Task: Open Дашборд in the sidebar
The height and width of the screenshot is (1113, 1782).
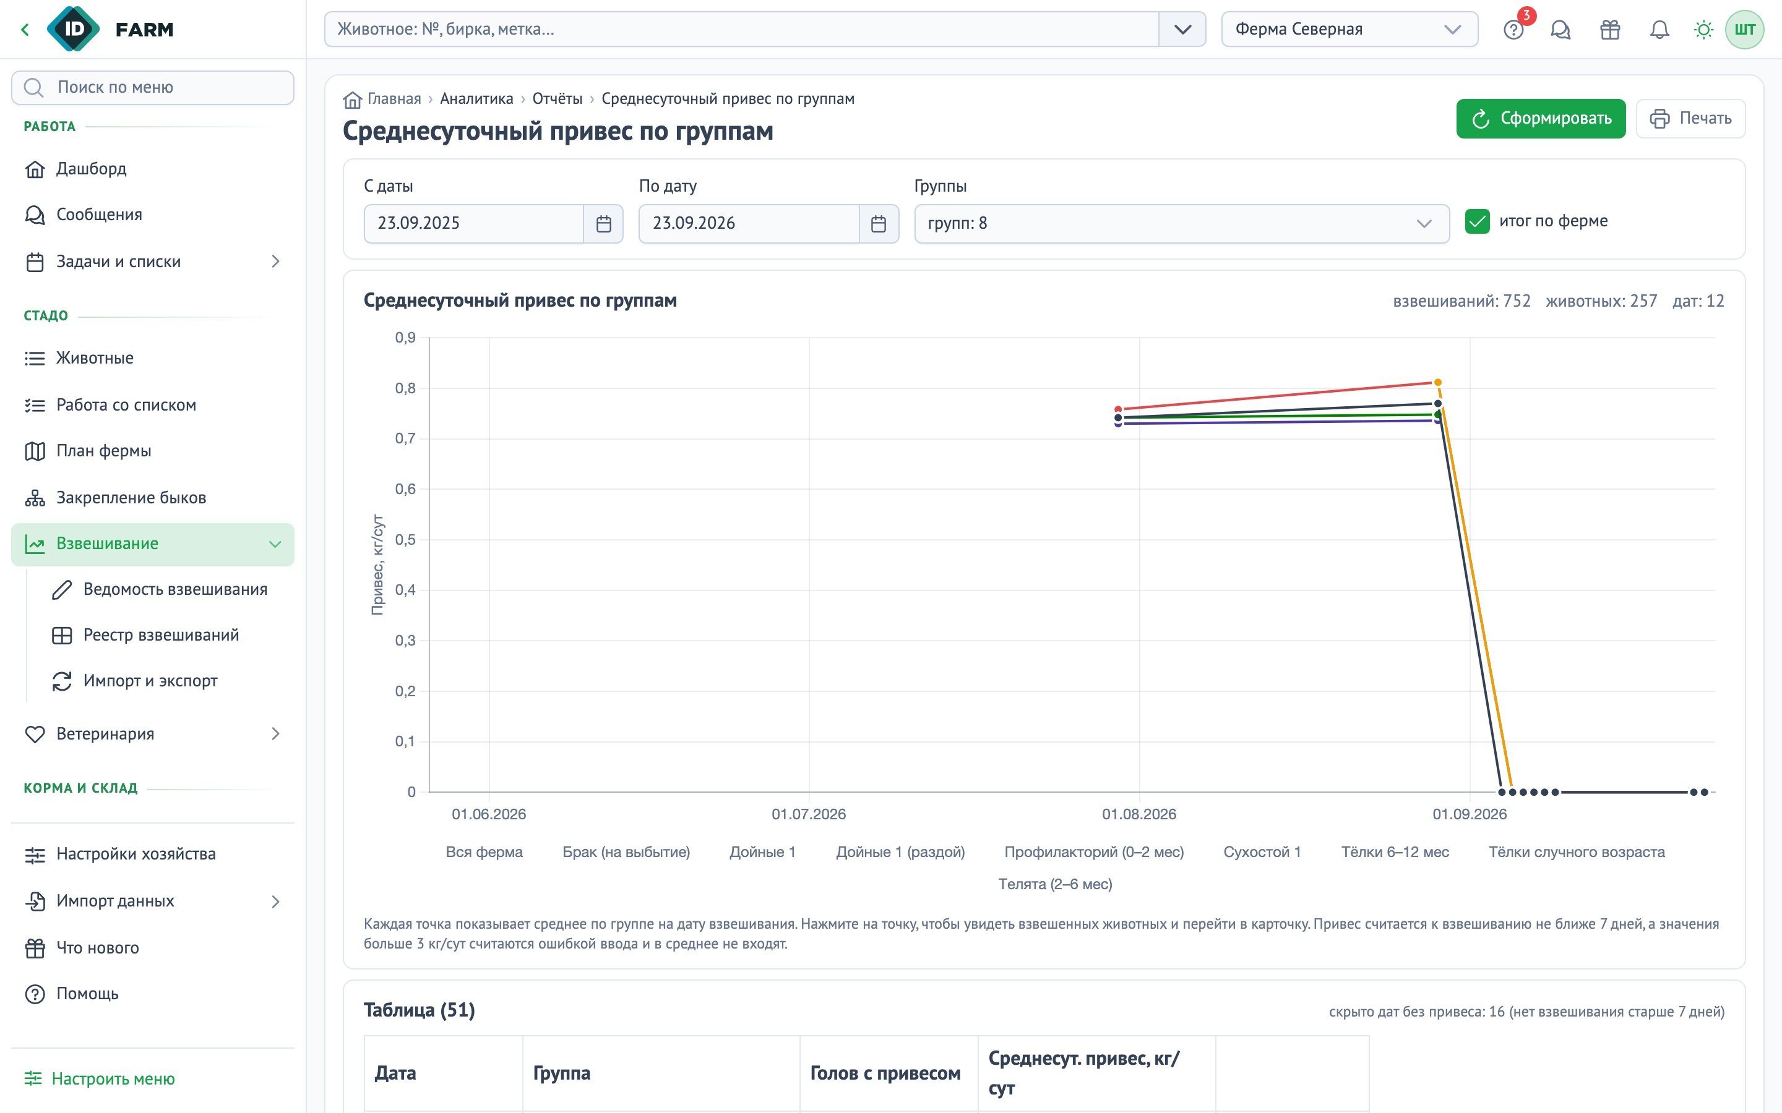Action: click(152, 169)
